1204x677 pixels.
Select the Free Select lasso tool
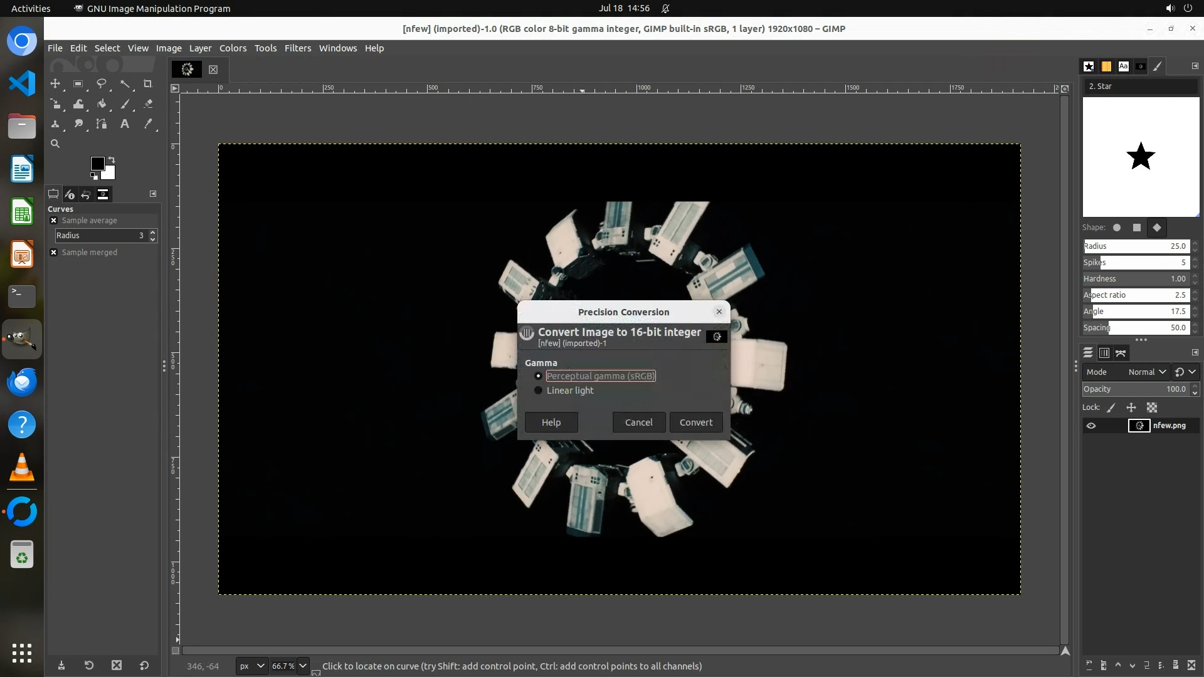point(101,83)
